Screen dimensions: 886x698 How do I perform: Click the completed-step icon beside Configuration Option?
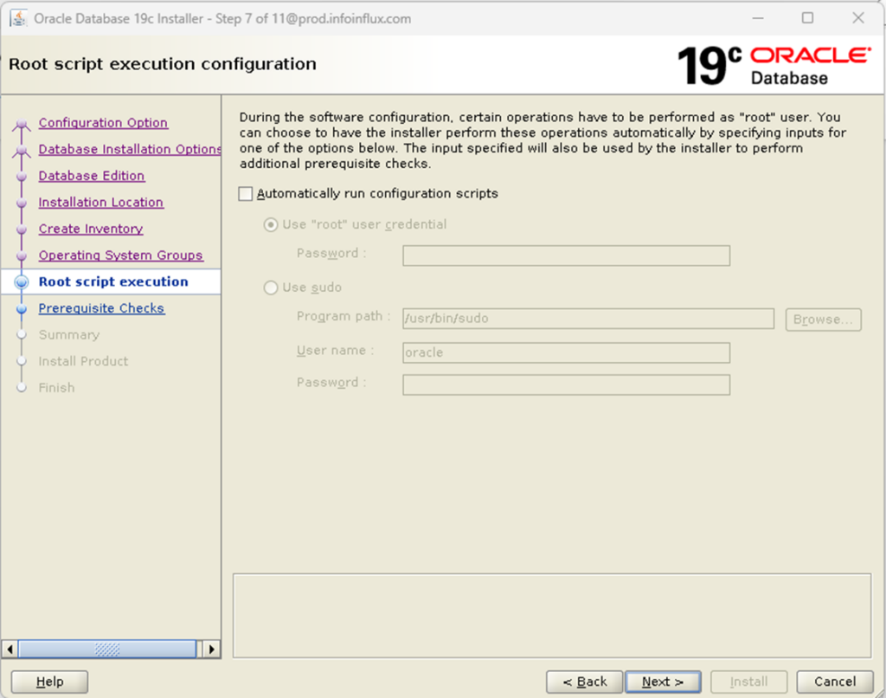22,122
